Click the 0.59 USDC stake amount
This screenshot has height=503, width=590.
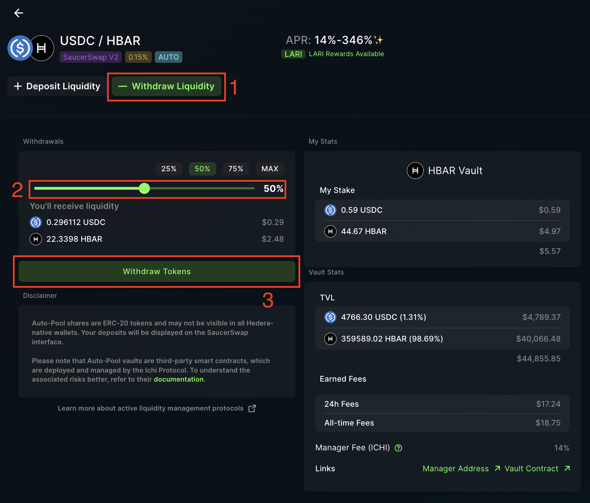[x=362, y=210]
